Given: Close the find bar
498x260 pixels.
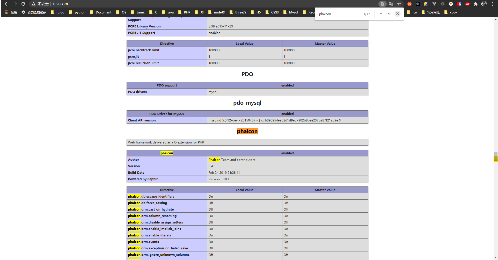Looking at the screenshot, I should point(398,14).
